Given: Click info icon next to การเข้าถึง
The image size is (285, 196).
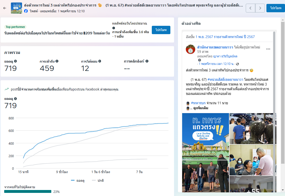Looking at the screenshot, I should (x=57, y=61).
